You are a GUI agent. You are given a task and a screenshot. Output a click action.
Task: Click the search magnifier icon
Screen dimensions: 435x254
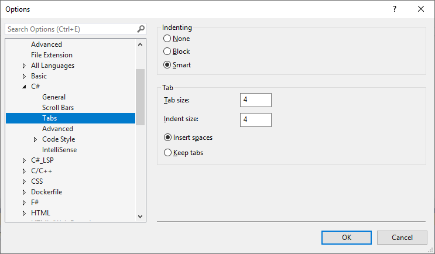tap(141, 29)
